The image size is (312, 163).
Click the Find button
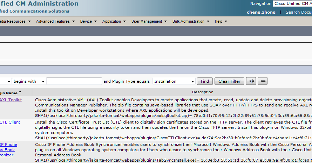(x=205, y=81)
